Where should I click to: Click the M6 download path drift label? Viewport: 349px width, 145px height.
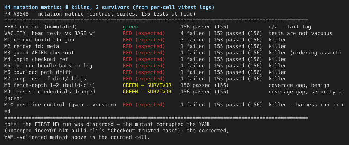pos(38,72)
